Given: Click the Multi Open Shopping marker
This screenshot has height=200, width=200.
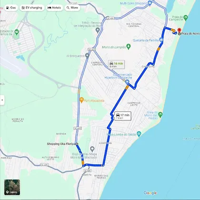Looking at the screenshot, I should (150, 3).
